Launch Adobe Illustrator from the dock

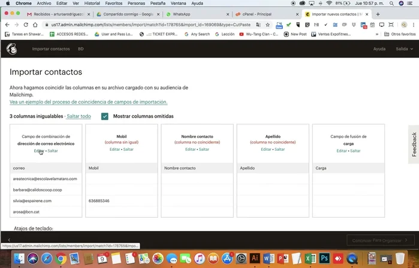(255, 258)
